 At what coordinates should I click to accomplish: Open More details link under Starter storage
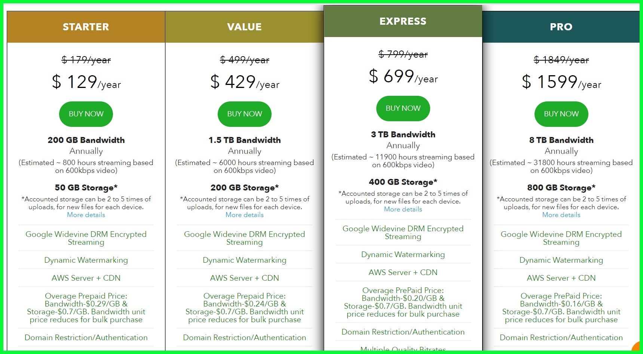86,215
